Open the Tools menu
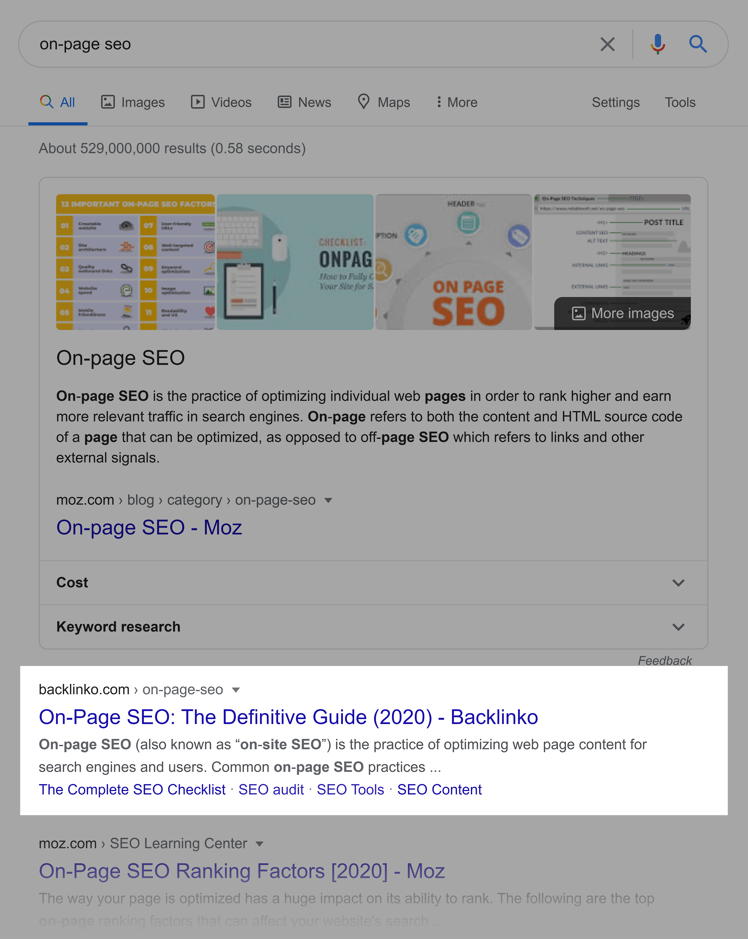 (x=680, y=102)
